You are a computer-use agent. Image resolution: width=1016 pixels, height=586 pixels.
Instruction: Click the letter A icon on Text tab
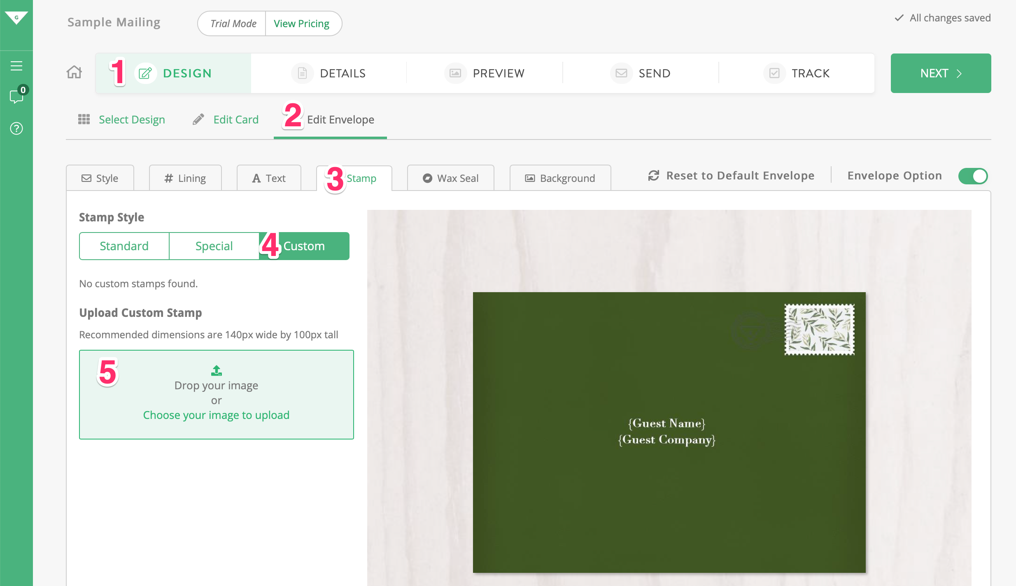tap(256, 178)
